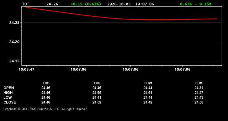Click the header timestamp next to the date
The height and width of the screenshot is (121, 228).
point(144,4)
